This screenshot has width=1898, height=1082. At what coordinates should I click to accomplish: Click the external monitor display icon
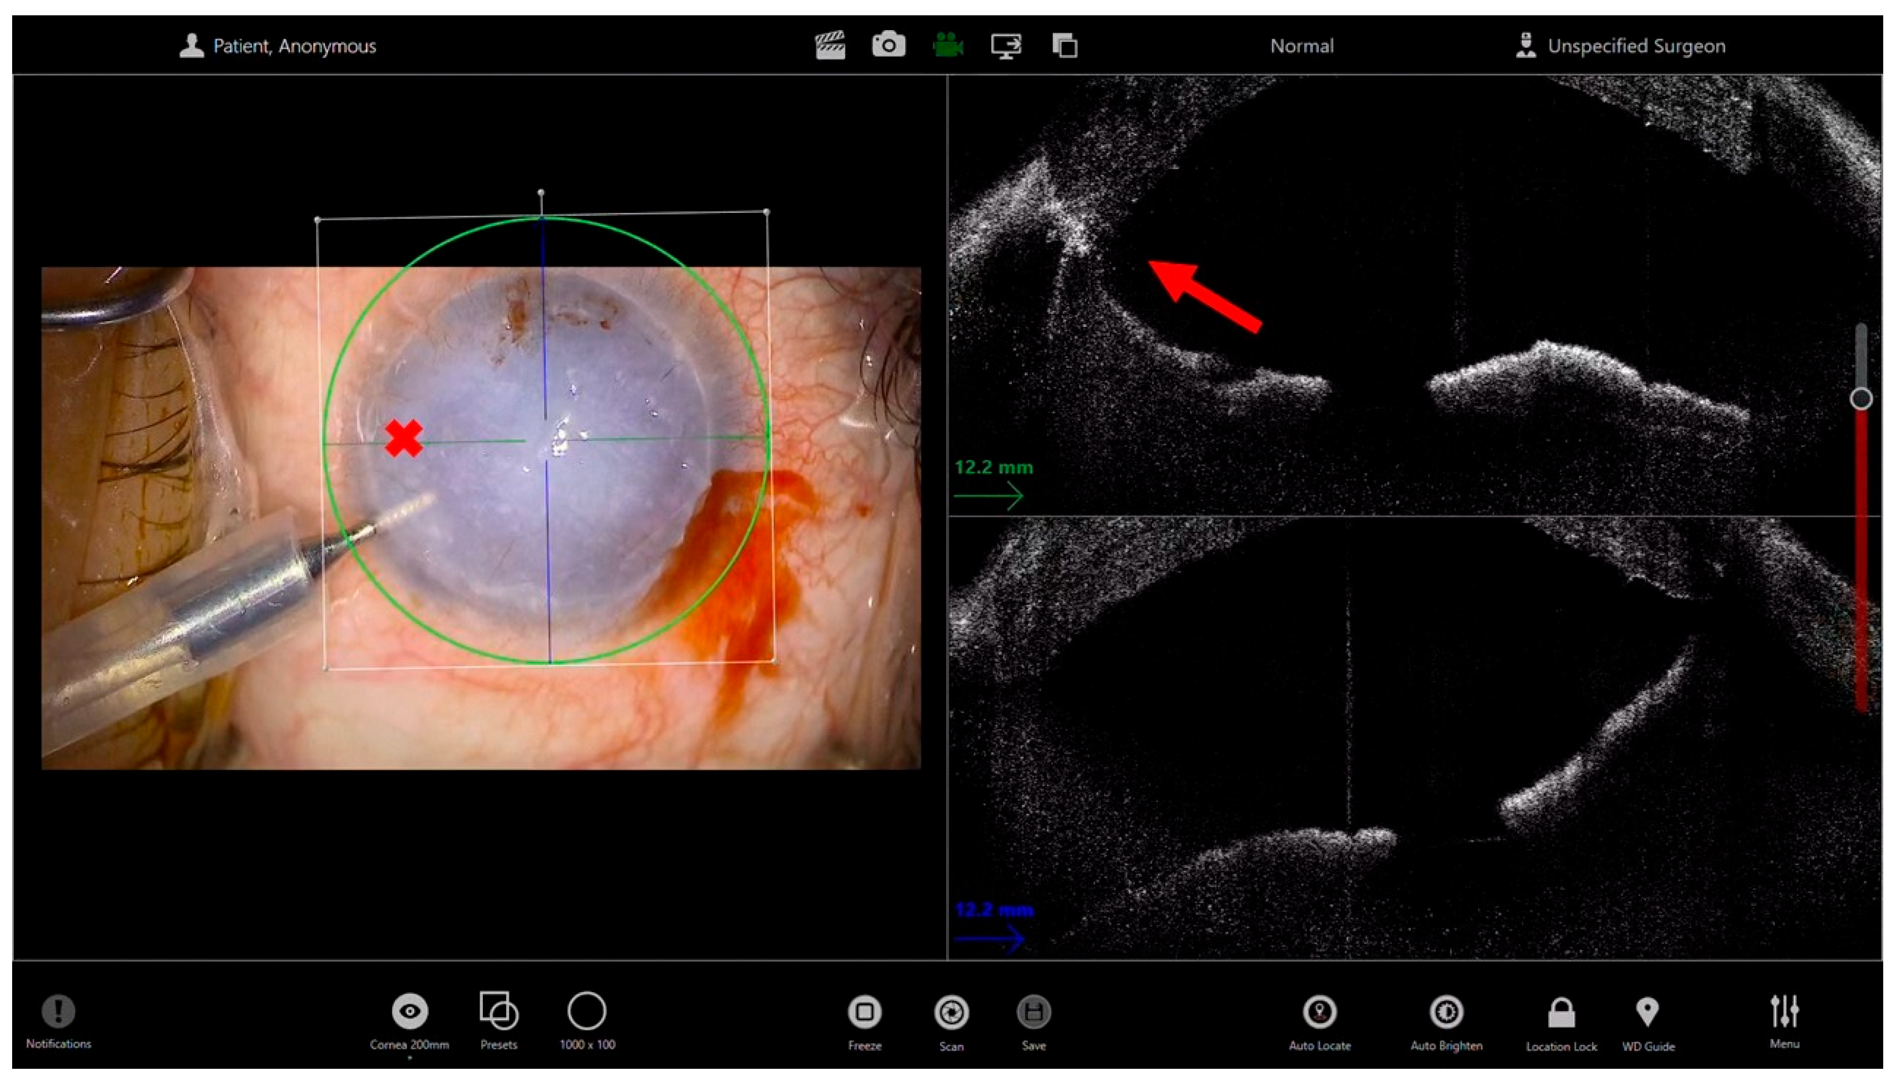[1006, 45]
